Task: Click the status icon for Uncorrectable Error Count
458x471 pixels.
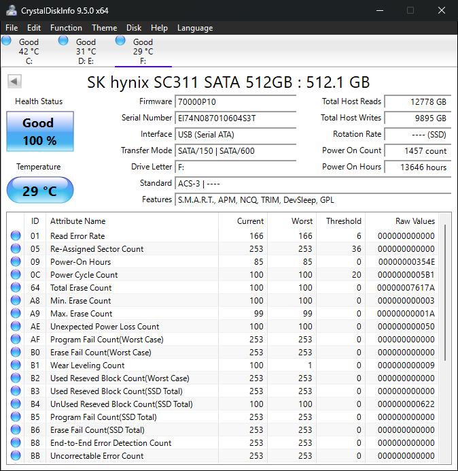Action: coord(16,455)
